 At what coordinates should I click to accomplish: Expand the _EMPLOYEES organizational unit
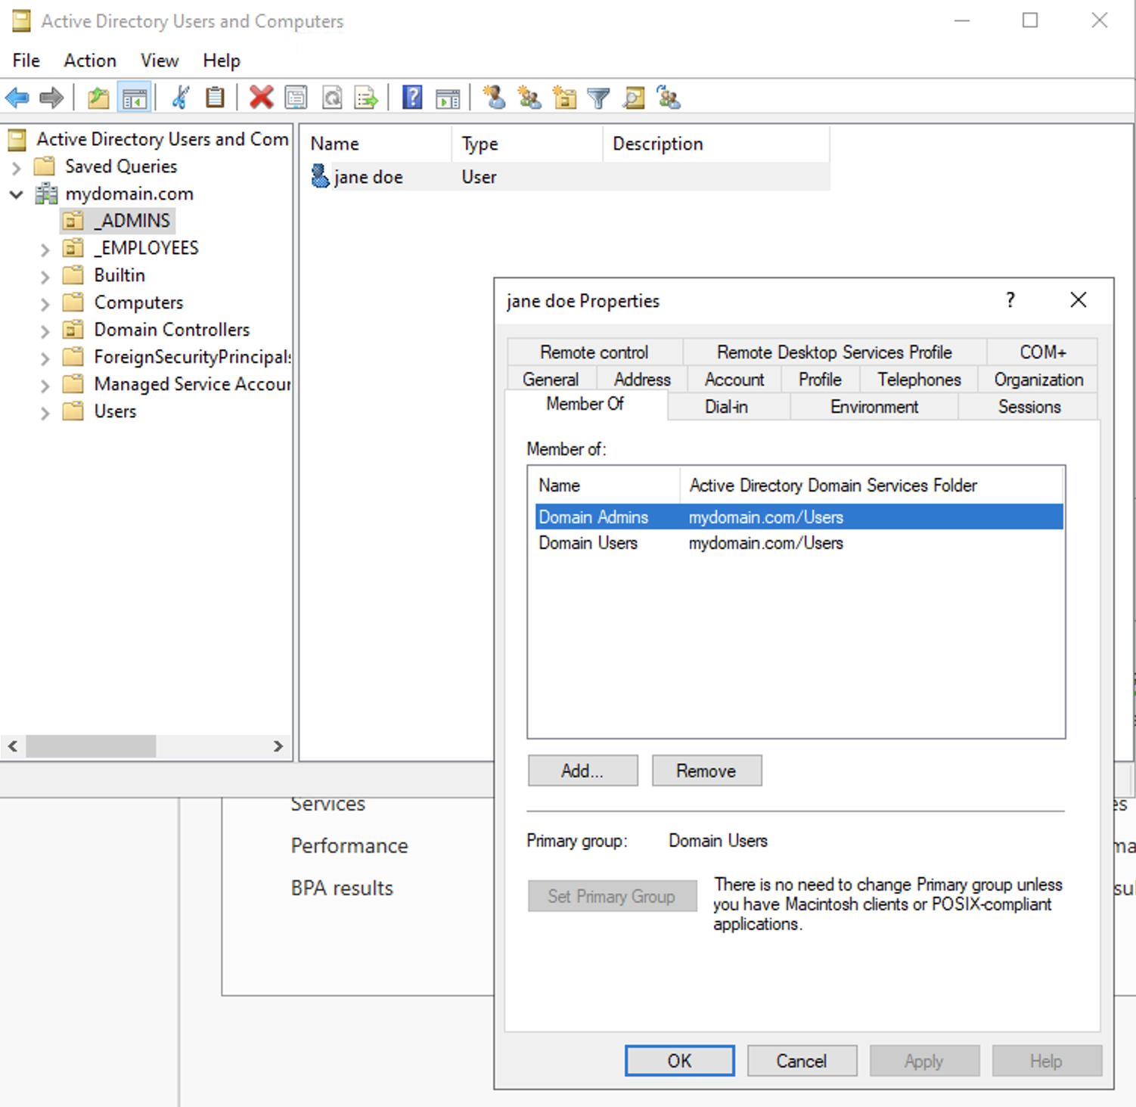coord(45,249)
